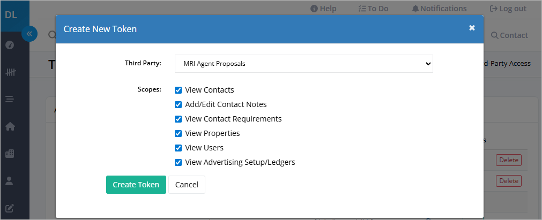Open the Third Party dropdown
Screen dimensions: 542x220
point(304,64)
